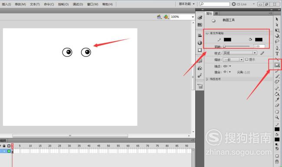Choose the Zoom magnifier tool
The width and height of the screenshot is (282, 167).
pyautogui.click(x=277, y=118)
